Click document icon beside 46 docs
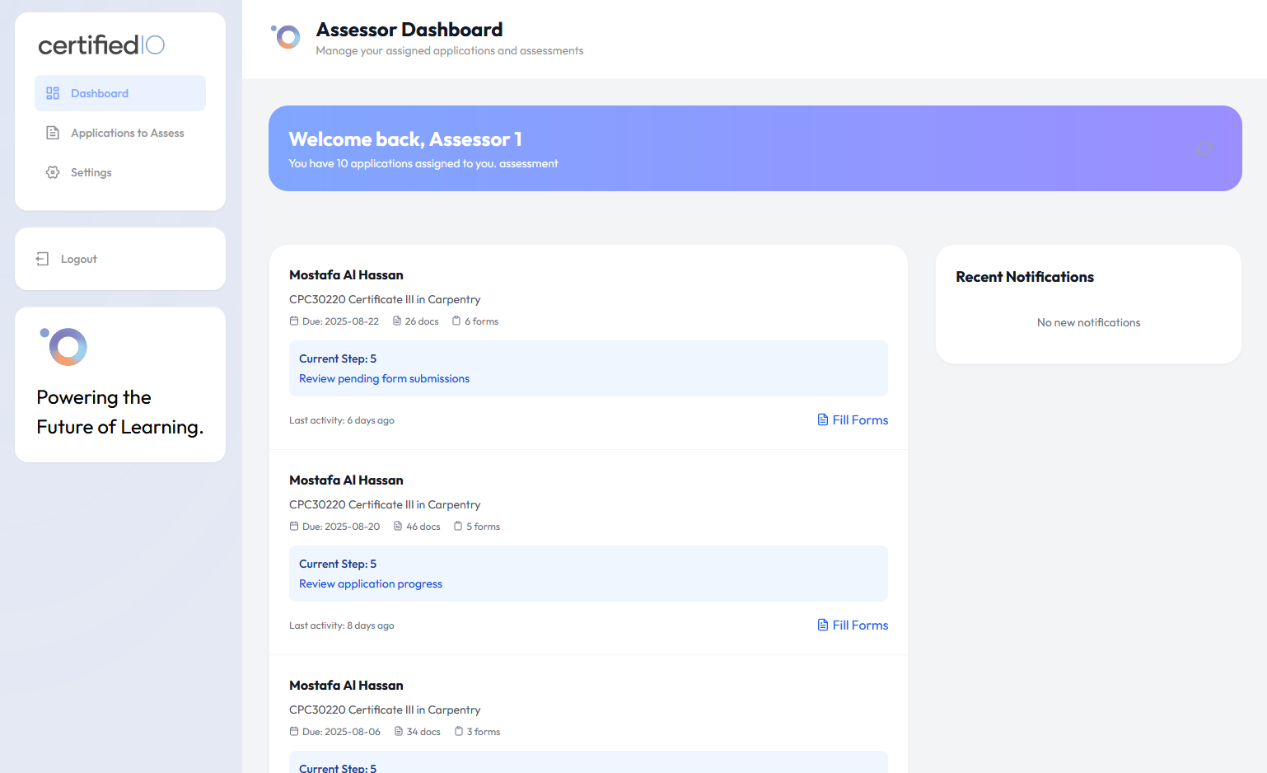The height and width of the screenshot is (773, 1267). (x=398, y=527)
